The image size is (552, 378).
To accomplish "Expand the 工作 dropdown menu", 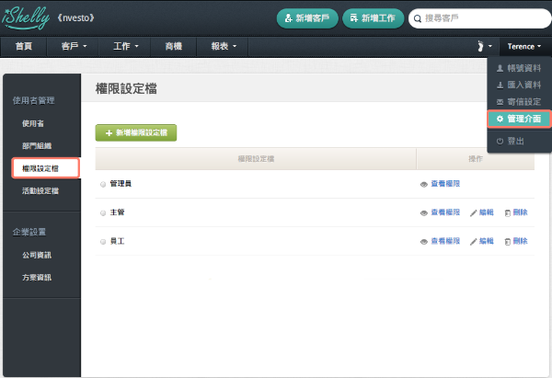I will coord(125,45).
